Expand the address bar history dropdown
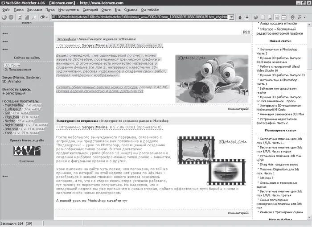This screenshot has height=227, width=312. 231,17
